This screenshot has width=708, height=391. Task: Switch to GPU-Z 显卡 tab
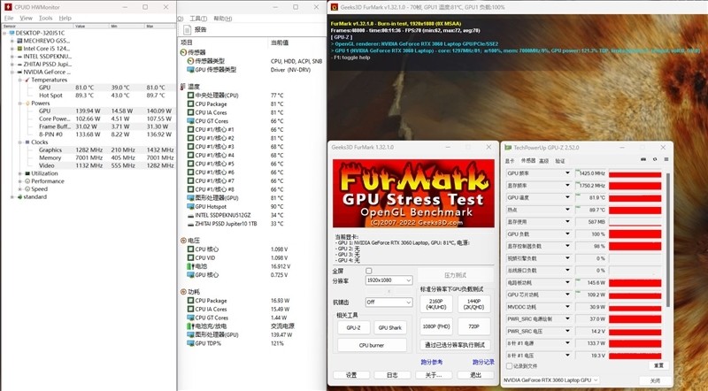(x=510, y=161)
